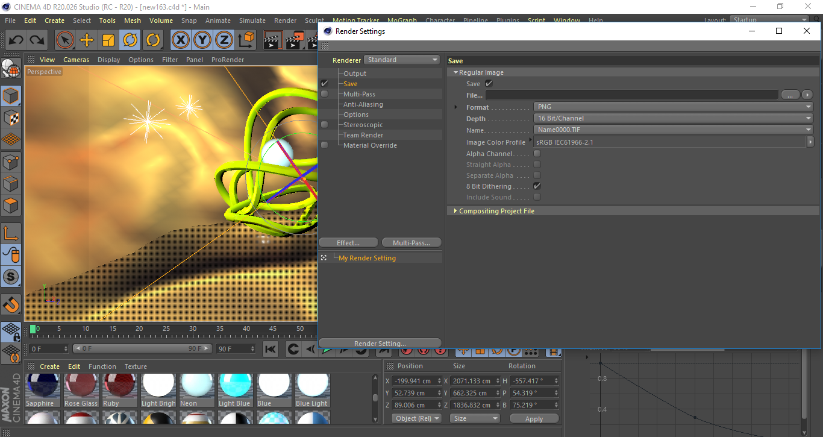Image resolution: width=823 pixels, height=437 pixels.
Task: Click the Make Editable icon in left toolbar
Action: 11,68
